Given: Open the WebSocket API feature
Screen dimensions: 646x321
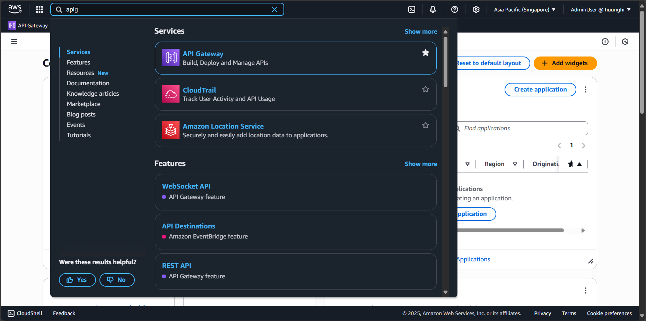Looking at the screenshot, I should 186,186.
